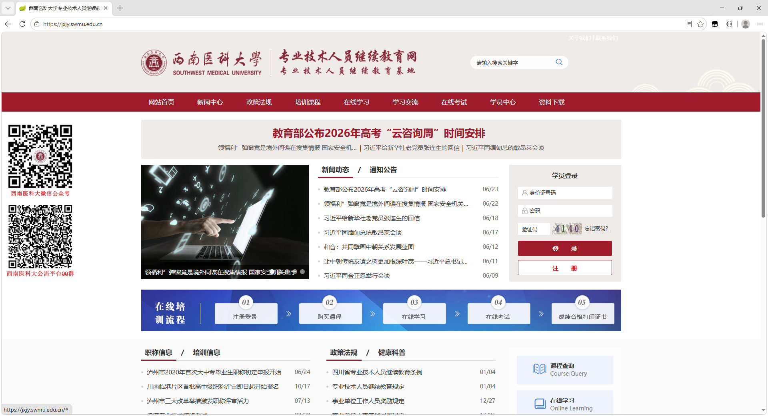Click step 01 注册登录 card
This screenshot has height=416, width=768.
[x=246, y=313]
